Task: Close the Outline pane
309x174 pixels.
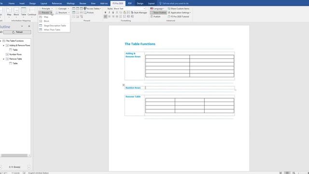Action: 29,26
